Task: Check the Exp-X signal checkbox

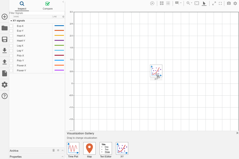Action: (11, 26)
